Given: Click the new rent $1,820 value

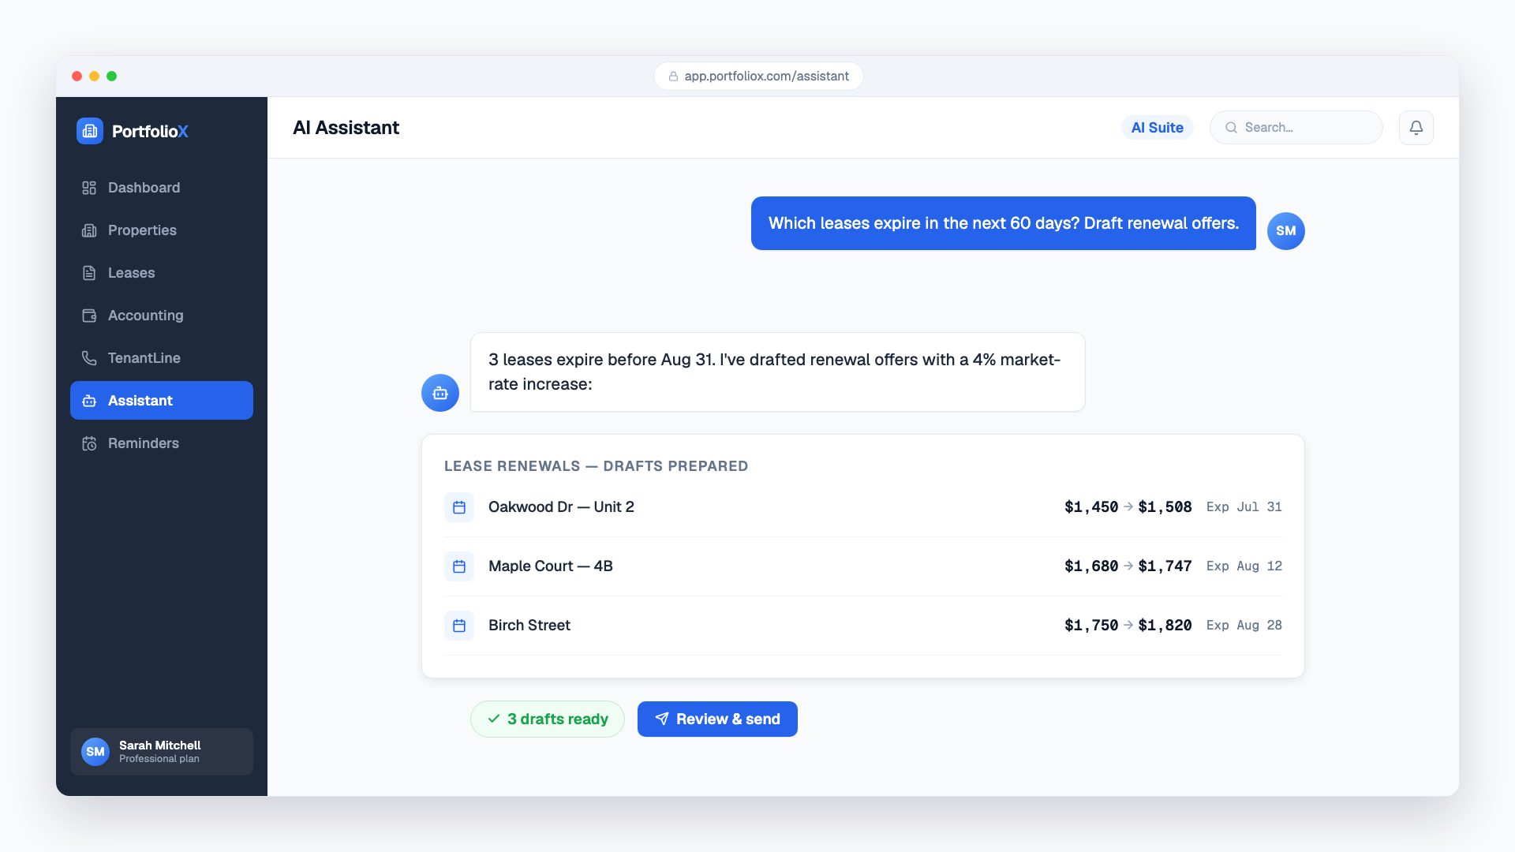Looking at the screenshot, I should pos(1165,626).
